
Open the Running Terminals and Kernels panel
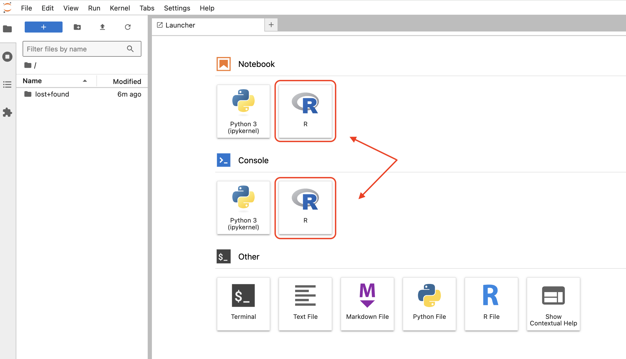[x=7, y=57]
